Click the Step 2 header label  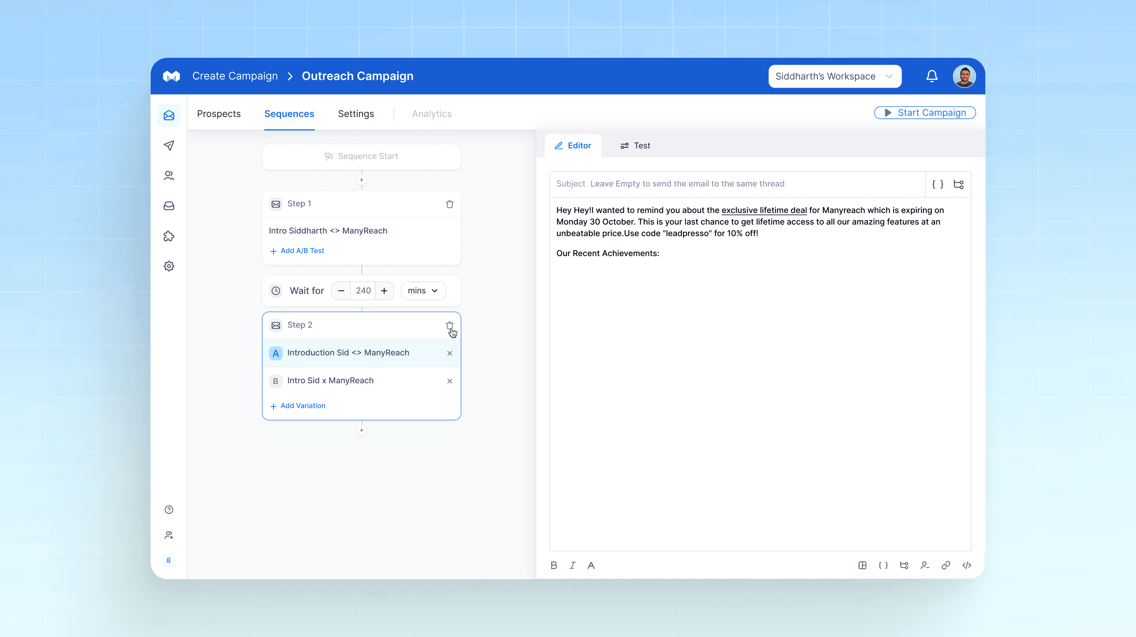tap(300, 325)
